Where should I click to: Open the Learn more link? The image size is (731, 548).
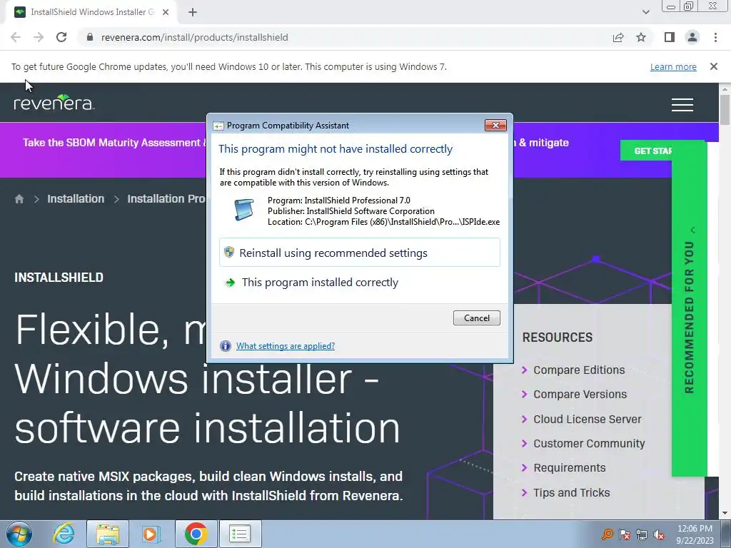pos(673,66)
